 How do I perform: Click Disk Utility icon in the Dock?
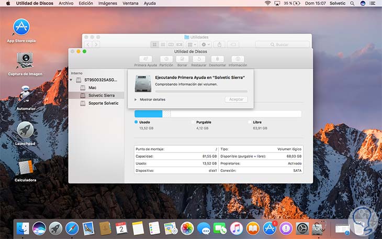319,229
